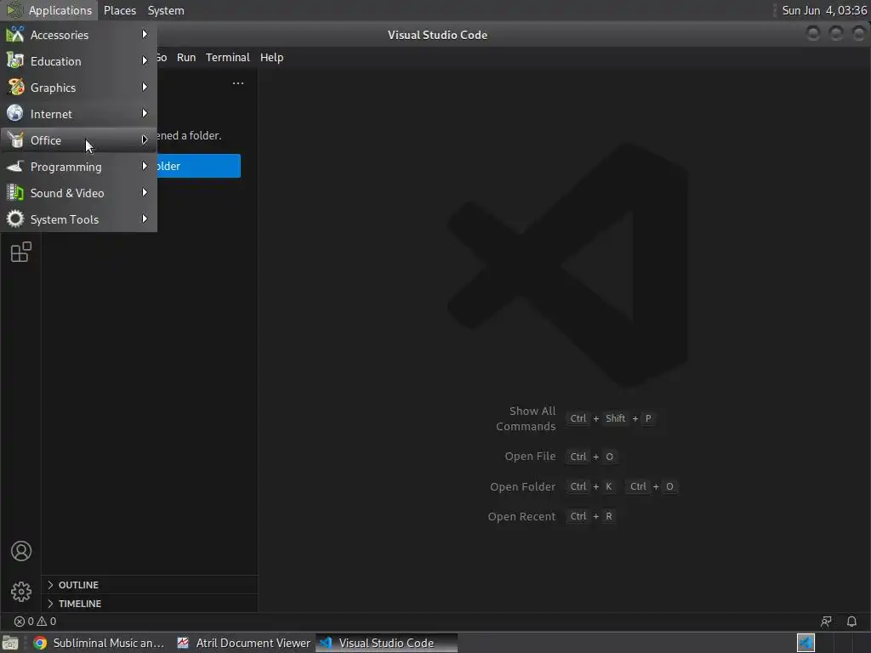Click the Applications menu logo icon
The height and width of the screenshot is (653, 871).
14,10
